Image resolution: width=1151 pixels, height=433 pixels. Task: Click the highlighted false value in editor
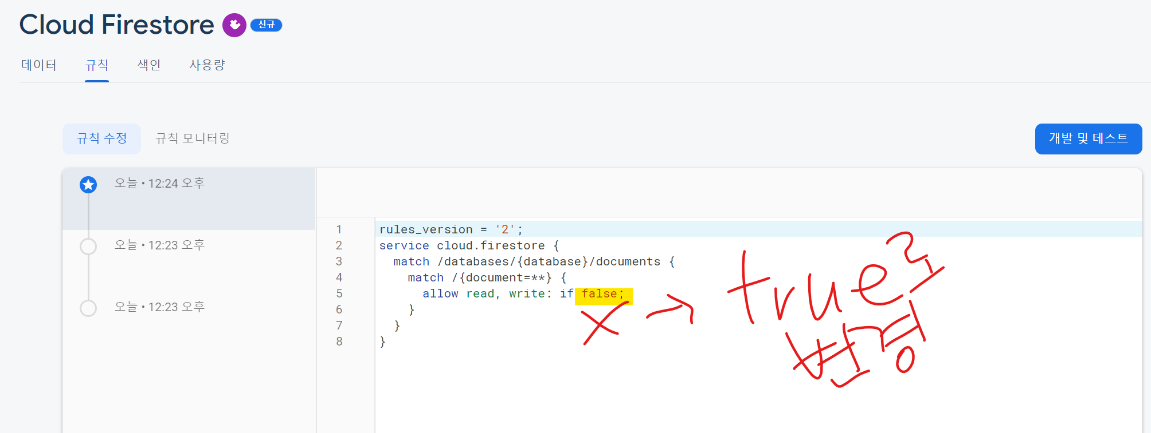(x=599, y=293)
